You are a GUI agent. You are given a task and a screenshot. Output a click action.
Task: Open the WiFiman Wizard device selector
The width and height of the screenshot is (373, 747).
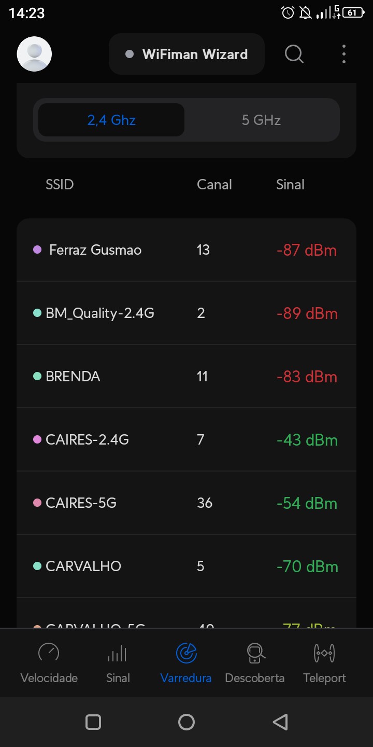[187, 54]
